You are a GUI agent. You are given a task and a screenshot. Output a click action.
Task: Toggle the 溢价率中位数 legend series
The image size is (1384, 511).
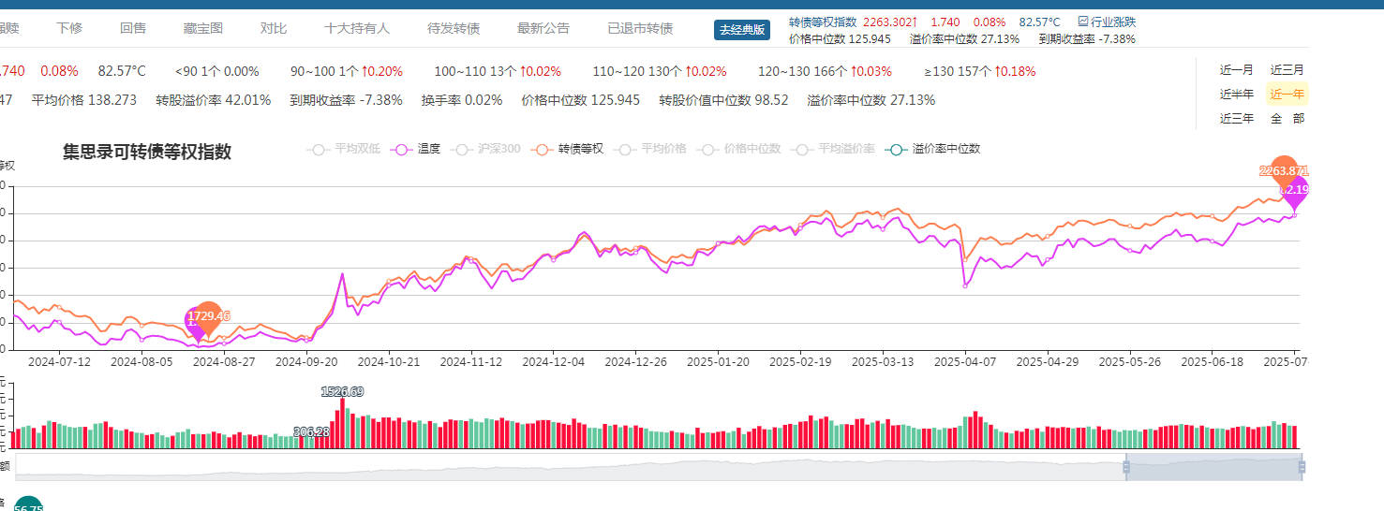934,149
